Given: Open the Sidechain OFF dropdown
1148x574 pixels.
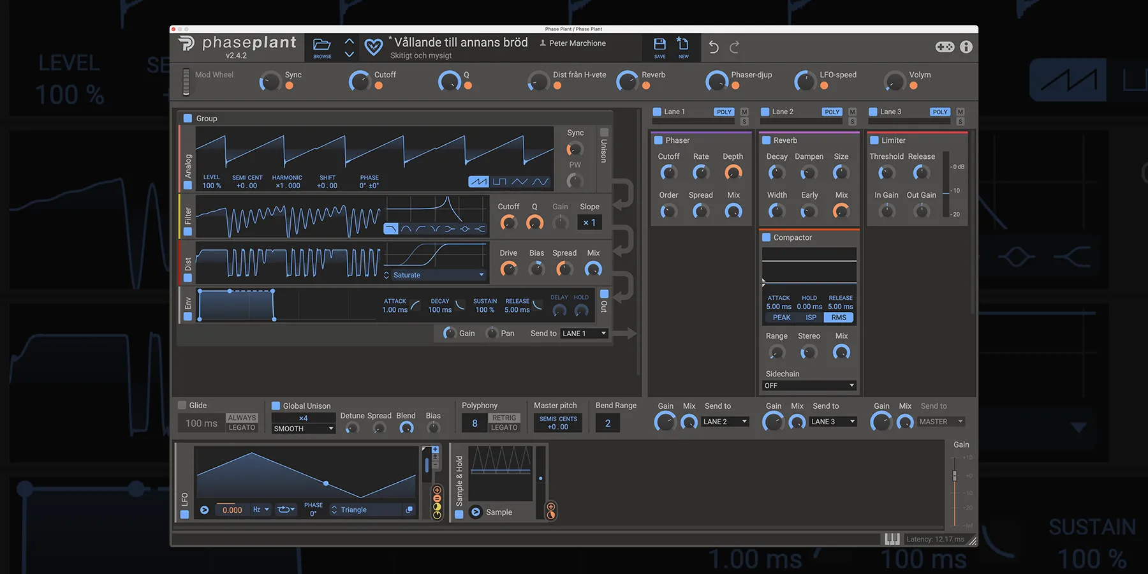Looking at the screenshot, I should pos(809,385).
